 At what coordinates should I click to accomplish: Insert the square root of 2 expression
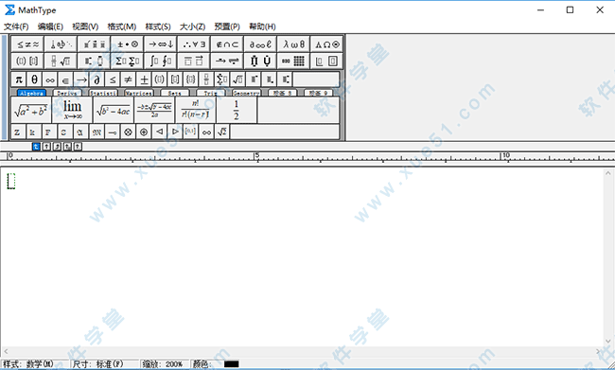pyautogui.click(x=222, y=132)
